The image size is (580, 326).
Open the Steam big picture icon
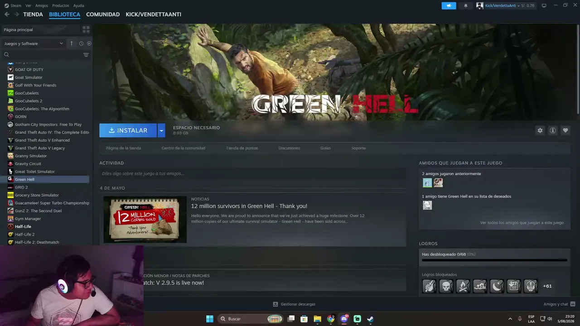[x=544, y=5]
